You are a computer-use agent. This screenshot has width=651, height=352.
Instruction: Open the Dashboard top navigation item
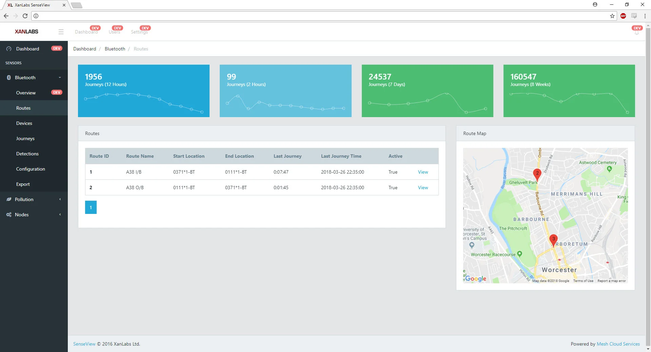(86, 32)
